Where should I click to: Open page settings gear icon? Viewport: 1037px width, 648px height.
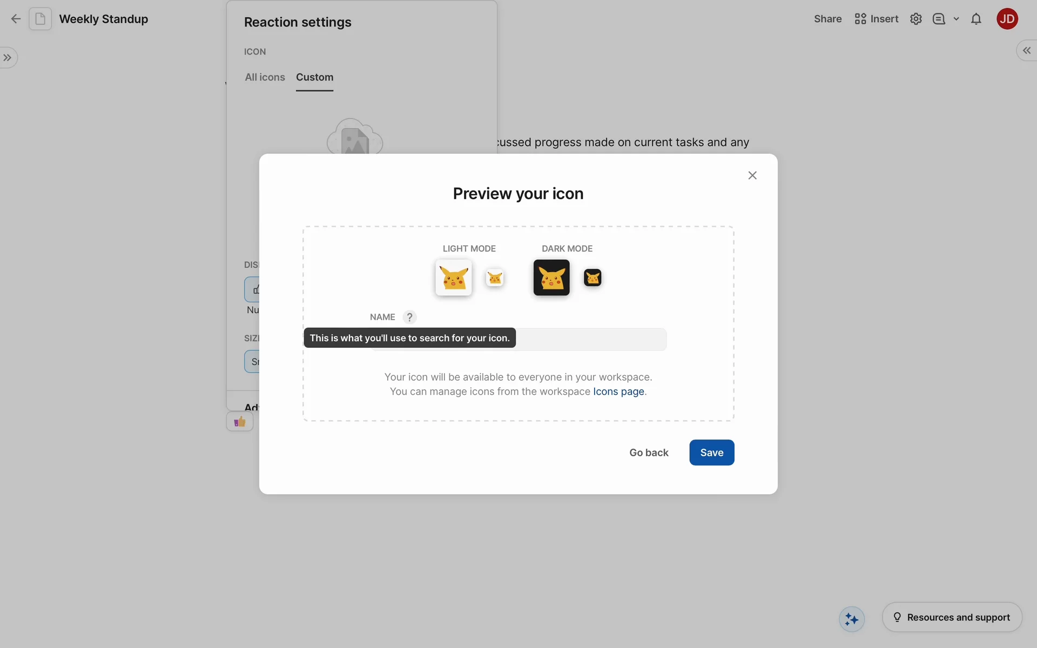(x=915, y=19)
